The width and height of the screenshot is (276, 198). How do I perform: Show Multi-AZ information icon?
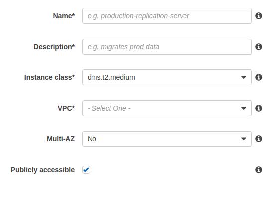tap(259, 139)
